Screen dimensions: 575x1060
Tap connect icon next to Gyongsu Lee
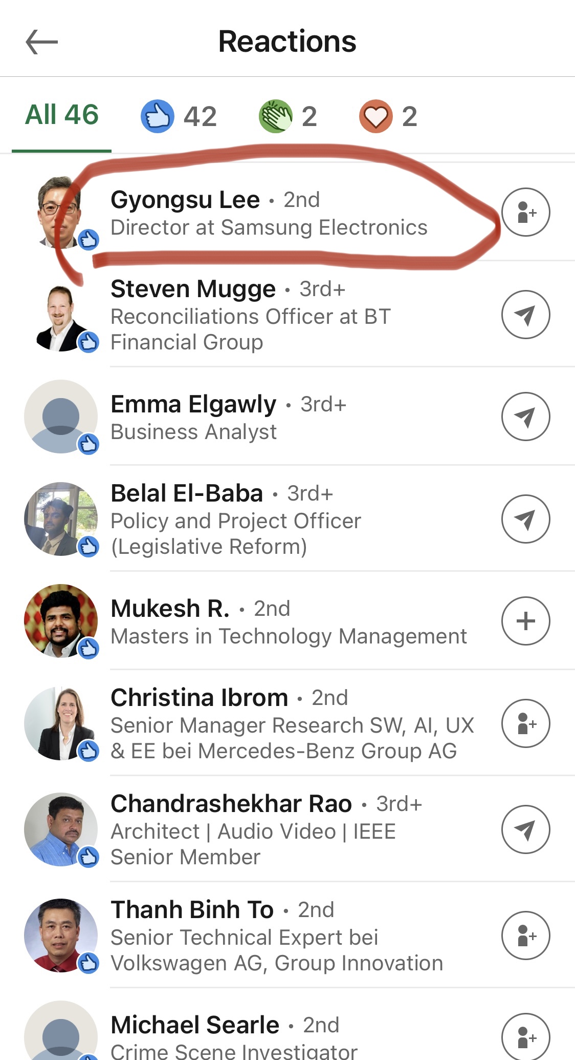[x=525, y=212]
